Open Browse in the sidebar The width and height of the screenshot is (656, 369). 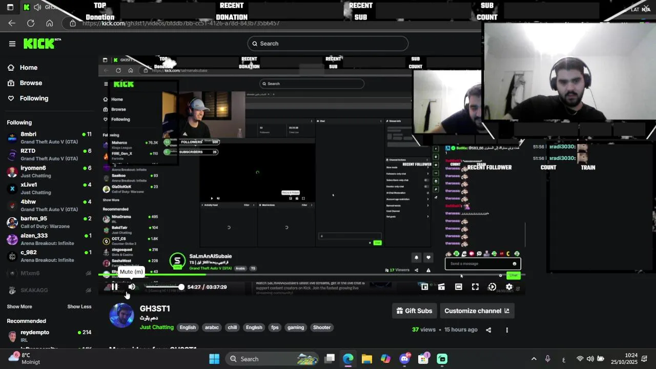pos(25,83)
